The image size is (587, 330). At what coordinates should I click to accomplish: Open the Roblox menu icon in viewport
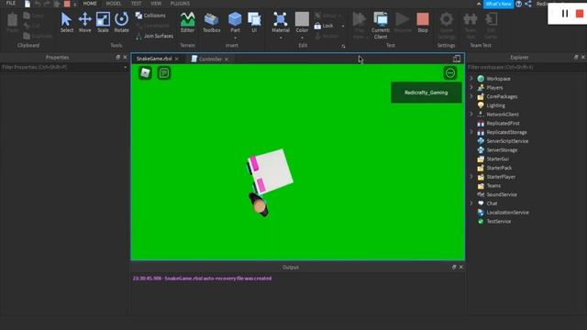(145, 72)
